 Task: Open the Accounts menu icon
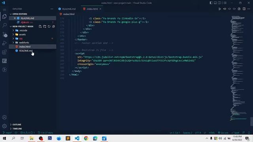point(4,117)
